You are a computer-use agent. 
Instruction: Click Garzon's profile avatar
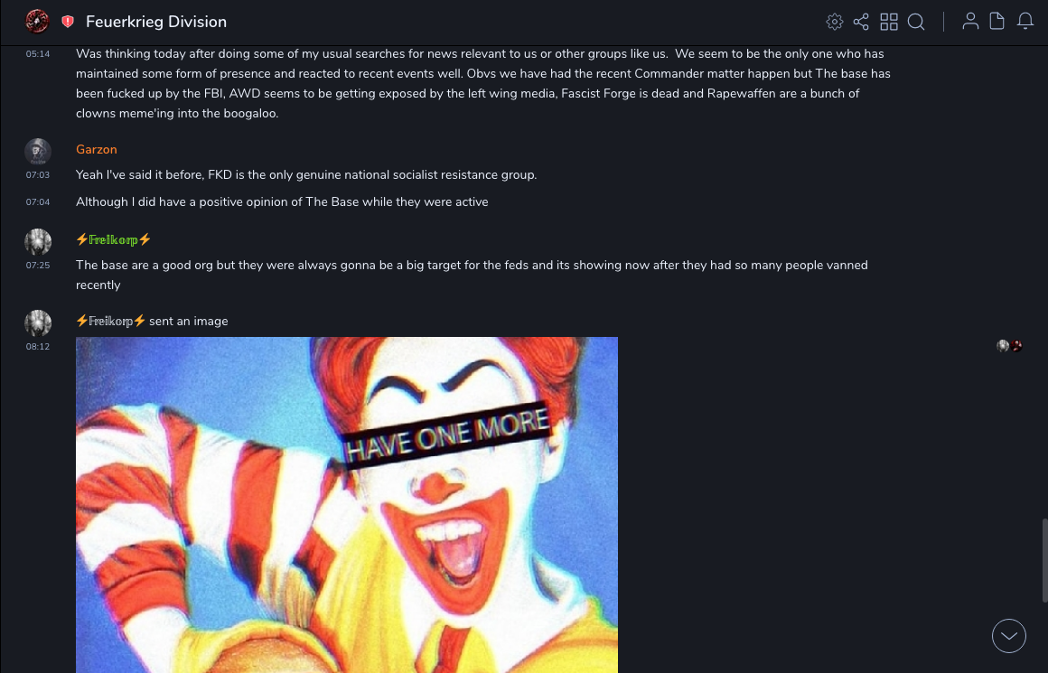(x=38, y=152)
